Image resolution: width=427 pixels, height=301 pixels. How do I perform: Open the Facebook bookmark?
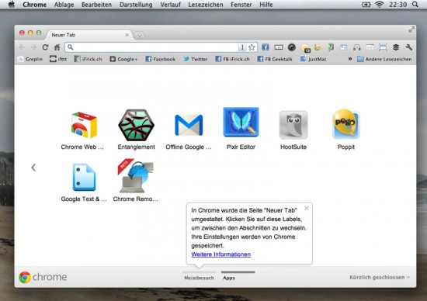tap(161, 59)
